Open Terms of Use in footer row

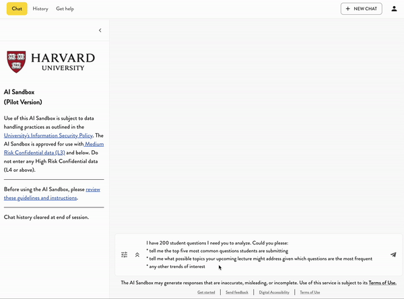[x=310, y=292]
